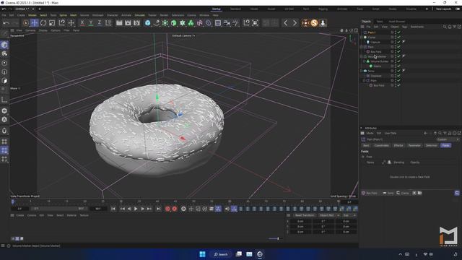
Task: Collapse the Volume Mesher hierarchy
Action: (x=362, y=56)
